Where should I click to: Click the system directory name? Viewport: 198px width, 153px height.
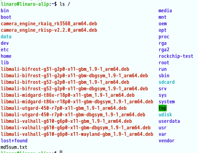167,102
